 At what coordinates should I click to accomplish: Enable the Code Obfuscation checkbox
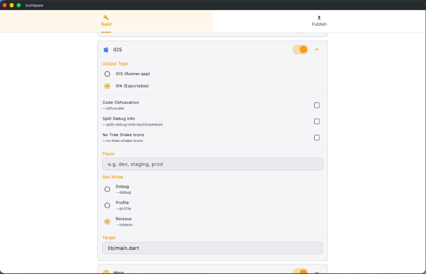coord(317,105)
